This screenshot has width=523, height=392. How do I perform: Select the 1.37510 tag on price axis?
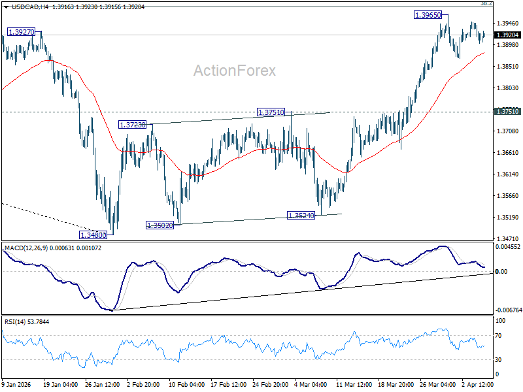click(x=508, y=111)
